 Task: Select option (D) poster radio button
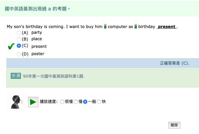tap(19, 54)
